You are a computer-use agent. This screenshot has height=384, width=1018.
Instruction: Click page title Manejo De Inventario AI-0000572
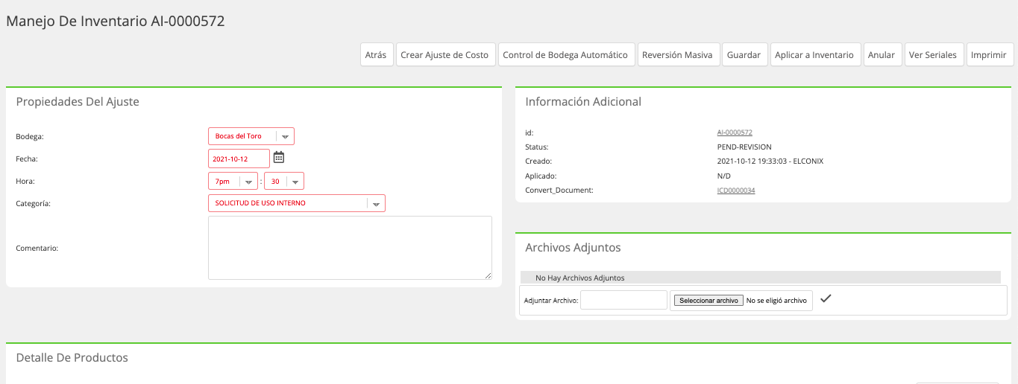click(116, 22)
